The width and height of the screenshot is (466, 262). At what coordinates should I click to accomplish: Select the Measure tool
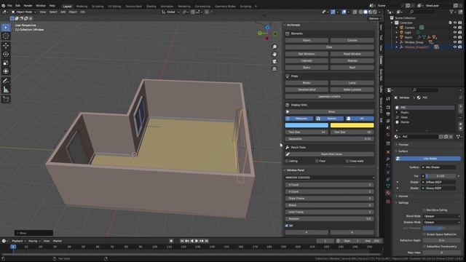pyautogui.click(x=6, y=90)
